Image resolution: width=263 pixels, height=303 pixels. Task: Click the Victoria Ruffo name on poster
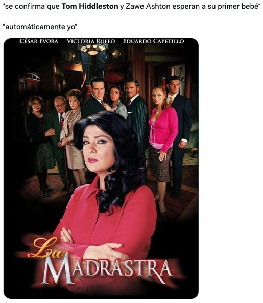tap(91, 41)
